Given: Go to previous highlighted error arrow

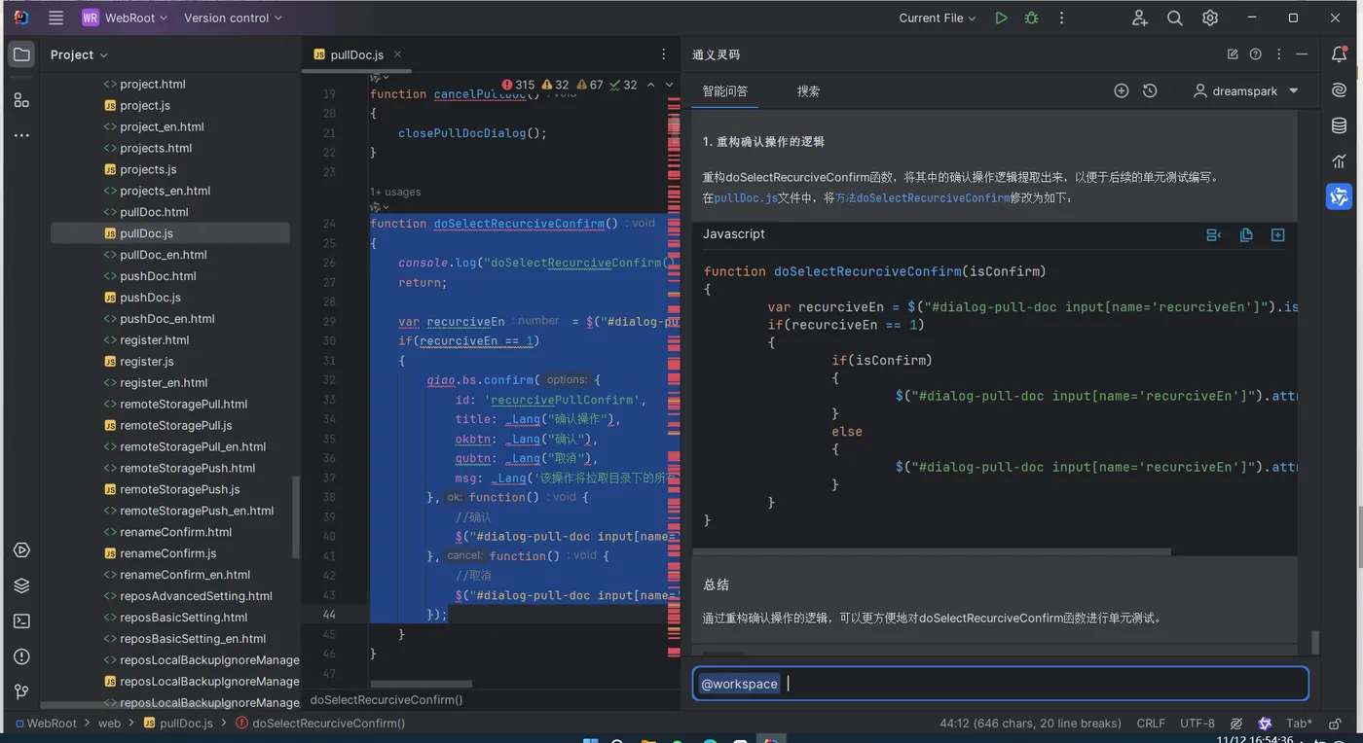Looking at the screenshot, I should point(651,85).
